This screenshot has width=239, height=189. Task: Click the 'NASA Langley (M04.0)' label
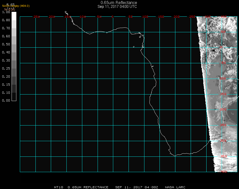click(x=16, y=6)
